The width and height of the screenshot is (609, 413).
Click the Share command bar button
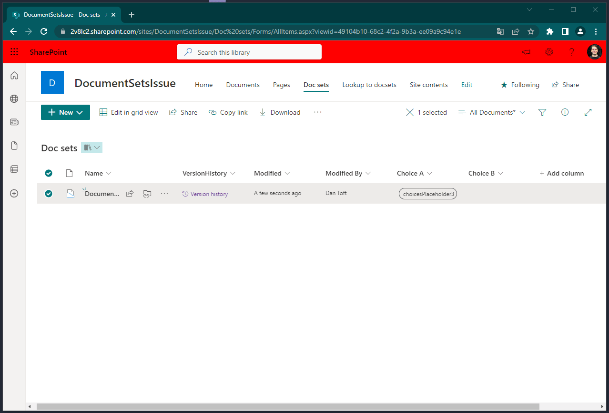click(x=183, y=112)
